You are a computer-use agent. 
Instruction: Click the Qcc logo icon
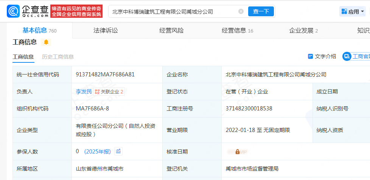13,11
